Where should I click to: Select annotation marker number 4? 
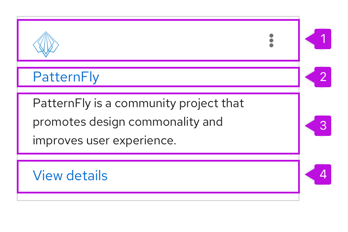point(323,174)
